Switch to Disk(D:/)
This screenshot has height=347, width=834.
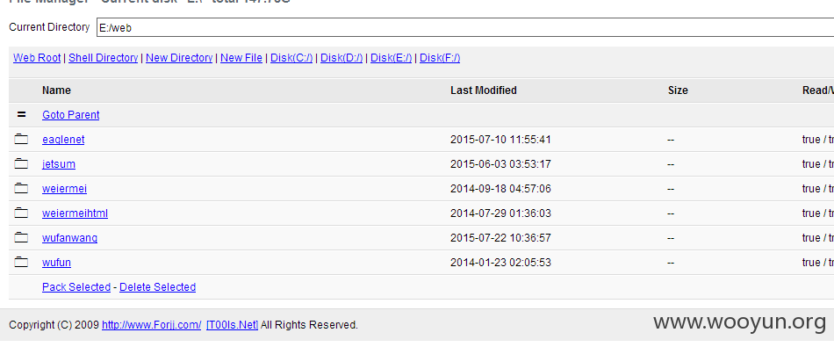tap(342, 58)
